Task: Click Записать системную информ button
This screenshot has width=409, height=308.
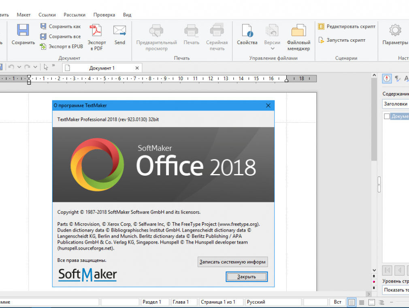Action: tap(232, 262)
